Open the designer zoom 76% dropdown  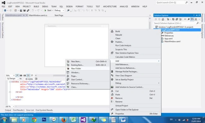[x=14, y=76]
